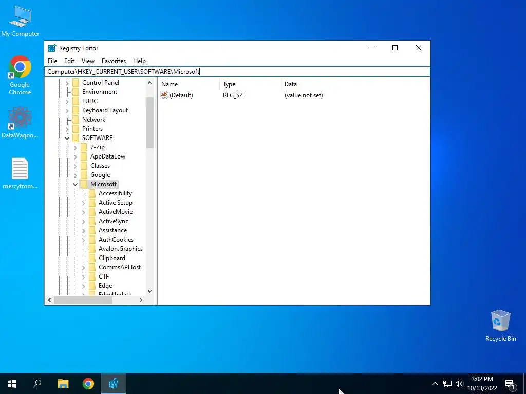Screen dimensions: 526x394
Task: Click tree vertical scrollbar up arrow
Action: [149, 83]
